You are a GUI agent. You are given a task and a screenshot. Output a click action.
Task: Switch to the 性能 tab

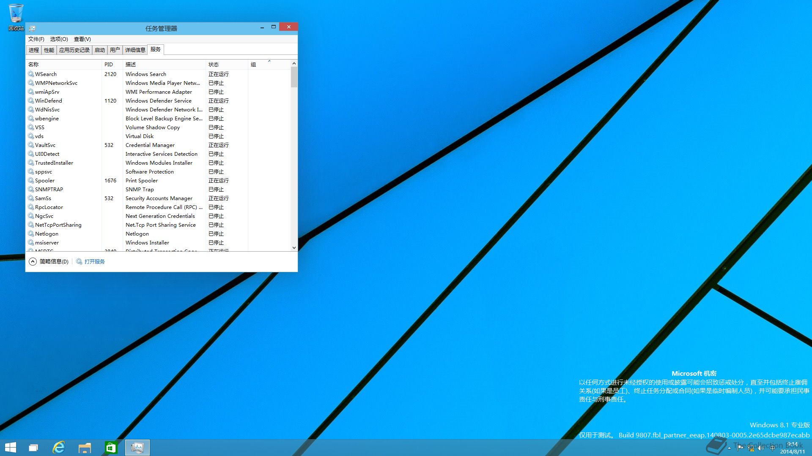(48, 49)
